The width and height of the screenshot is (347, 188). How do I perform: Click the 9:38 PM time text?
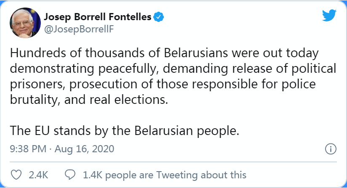coord(28,149)
